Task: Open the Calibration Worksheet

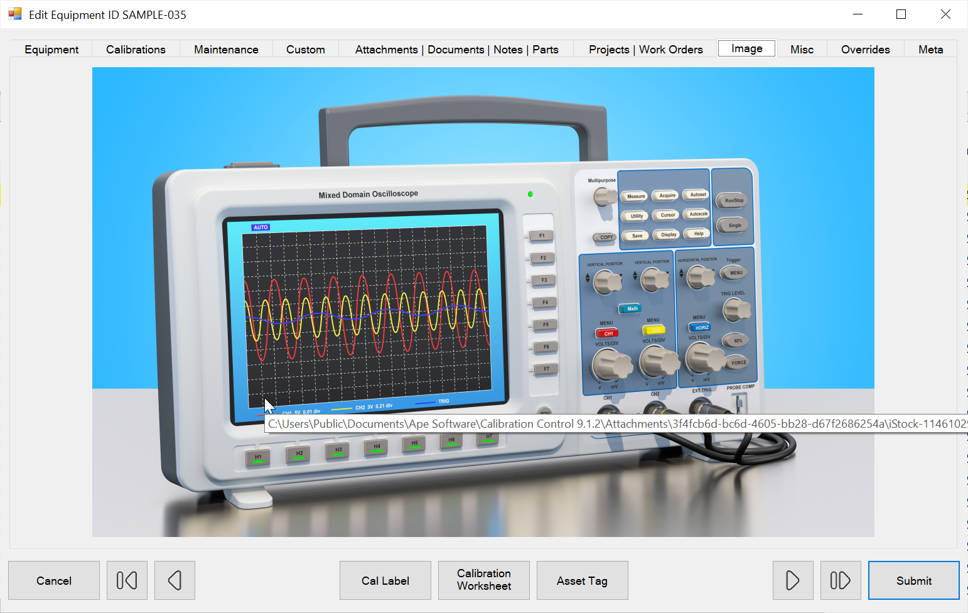Action: pos(483,580)
